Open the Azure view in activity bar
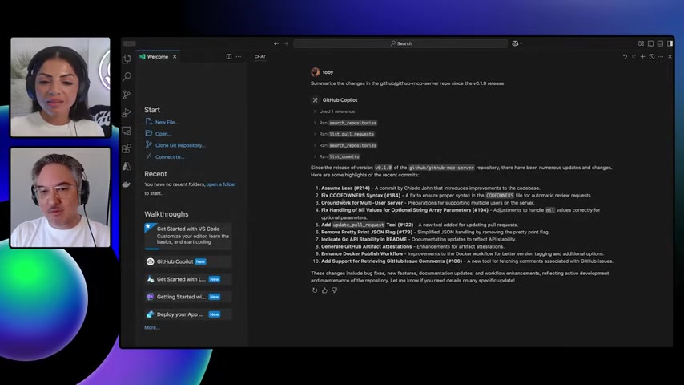Viewport: 684px width, 385px height. 127,166
